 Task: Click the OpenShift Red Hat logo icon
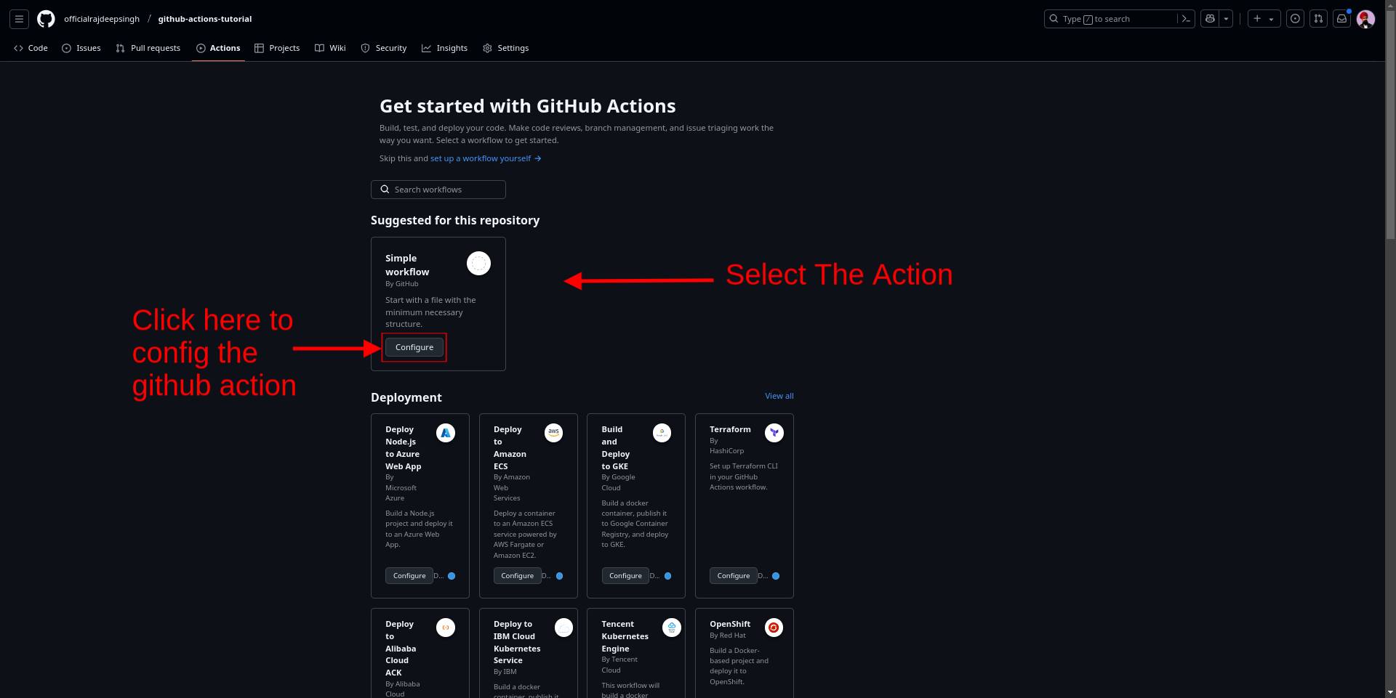pyautogui.click(x=774, y=628)
